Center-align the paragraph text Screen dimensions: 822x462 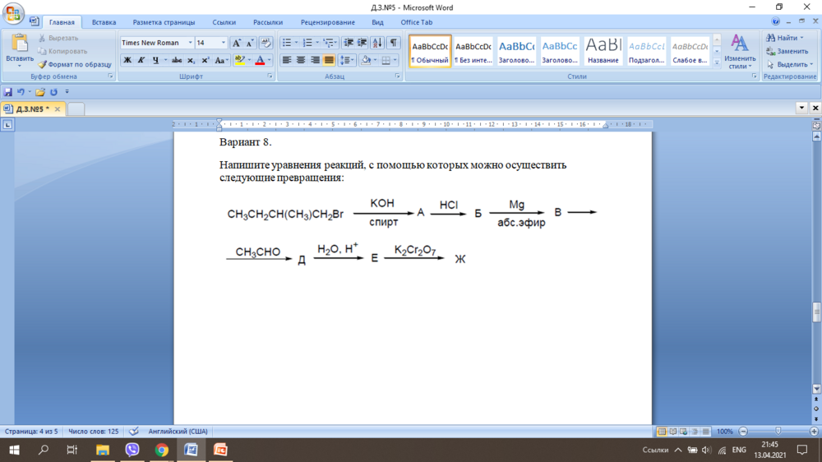[x=301, y=60]
